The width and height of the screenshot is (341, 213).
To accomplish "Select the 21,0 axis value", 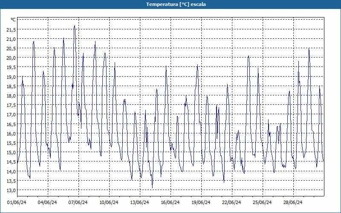I will click(x=11, y=39).
